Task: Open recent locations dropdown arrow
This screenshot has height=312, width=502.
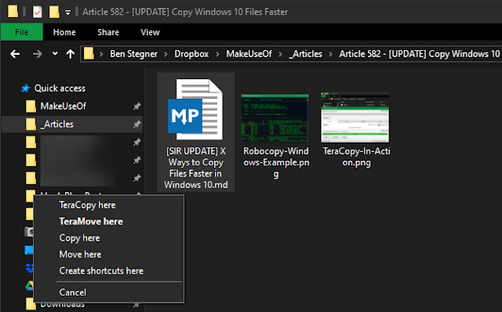Action: click(55, 53)
